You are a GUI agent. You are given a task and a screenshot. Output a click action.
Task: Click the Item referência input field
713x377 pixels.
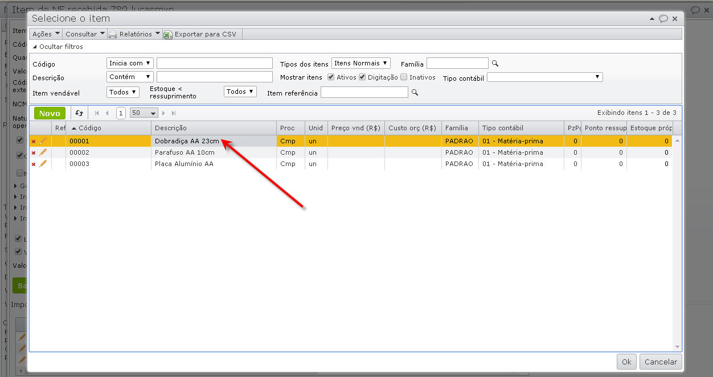coord(364,92)
